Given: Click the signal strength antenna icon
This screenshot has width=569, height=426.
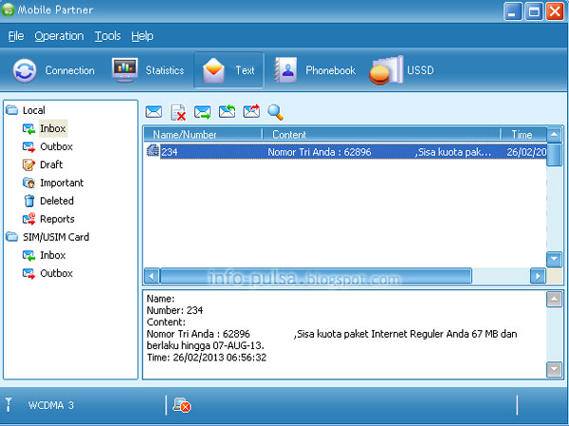Looking at the screenshot, I should pos(9,405).
